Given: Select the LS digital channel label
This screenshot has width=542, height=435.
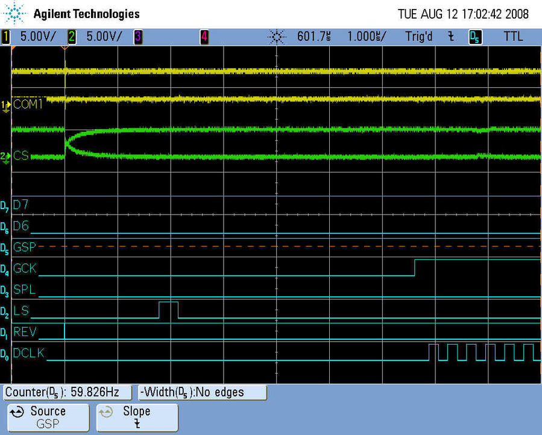Looking at the screenshot, I should point(20,311).
